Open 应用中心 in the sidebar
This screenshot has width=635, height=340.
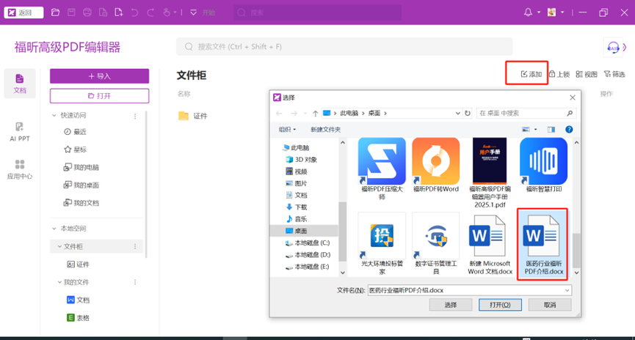point(20,169)
